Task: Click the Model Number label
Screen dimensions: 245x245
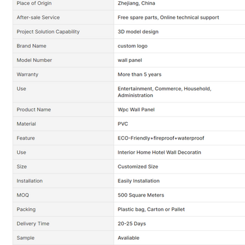Action: (34, 60)
